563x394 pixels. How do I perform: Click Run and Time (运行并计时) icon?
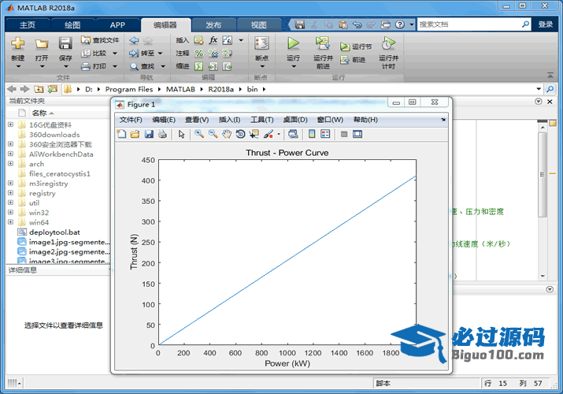coord(388,43)
